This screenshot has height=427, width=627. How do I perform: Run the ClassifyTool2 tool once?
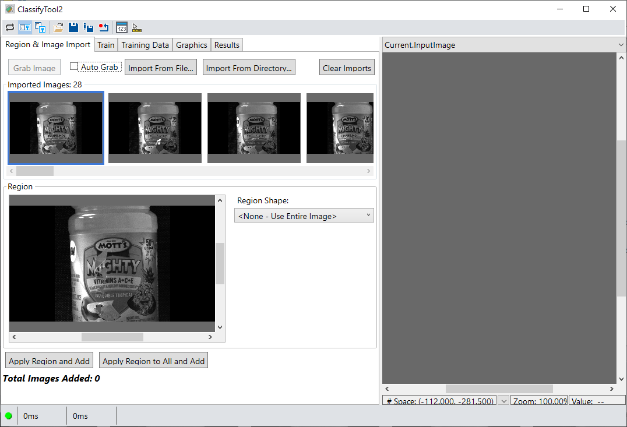10,27
